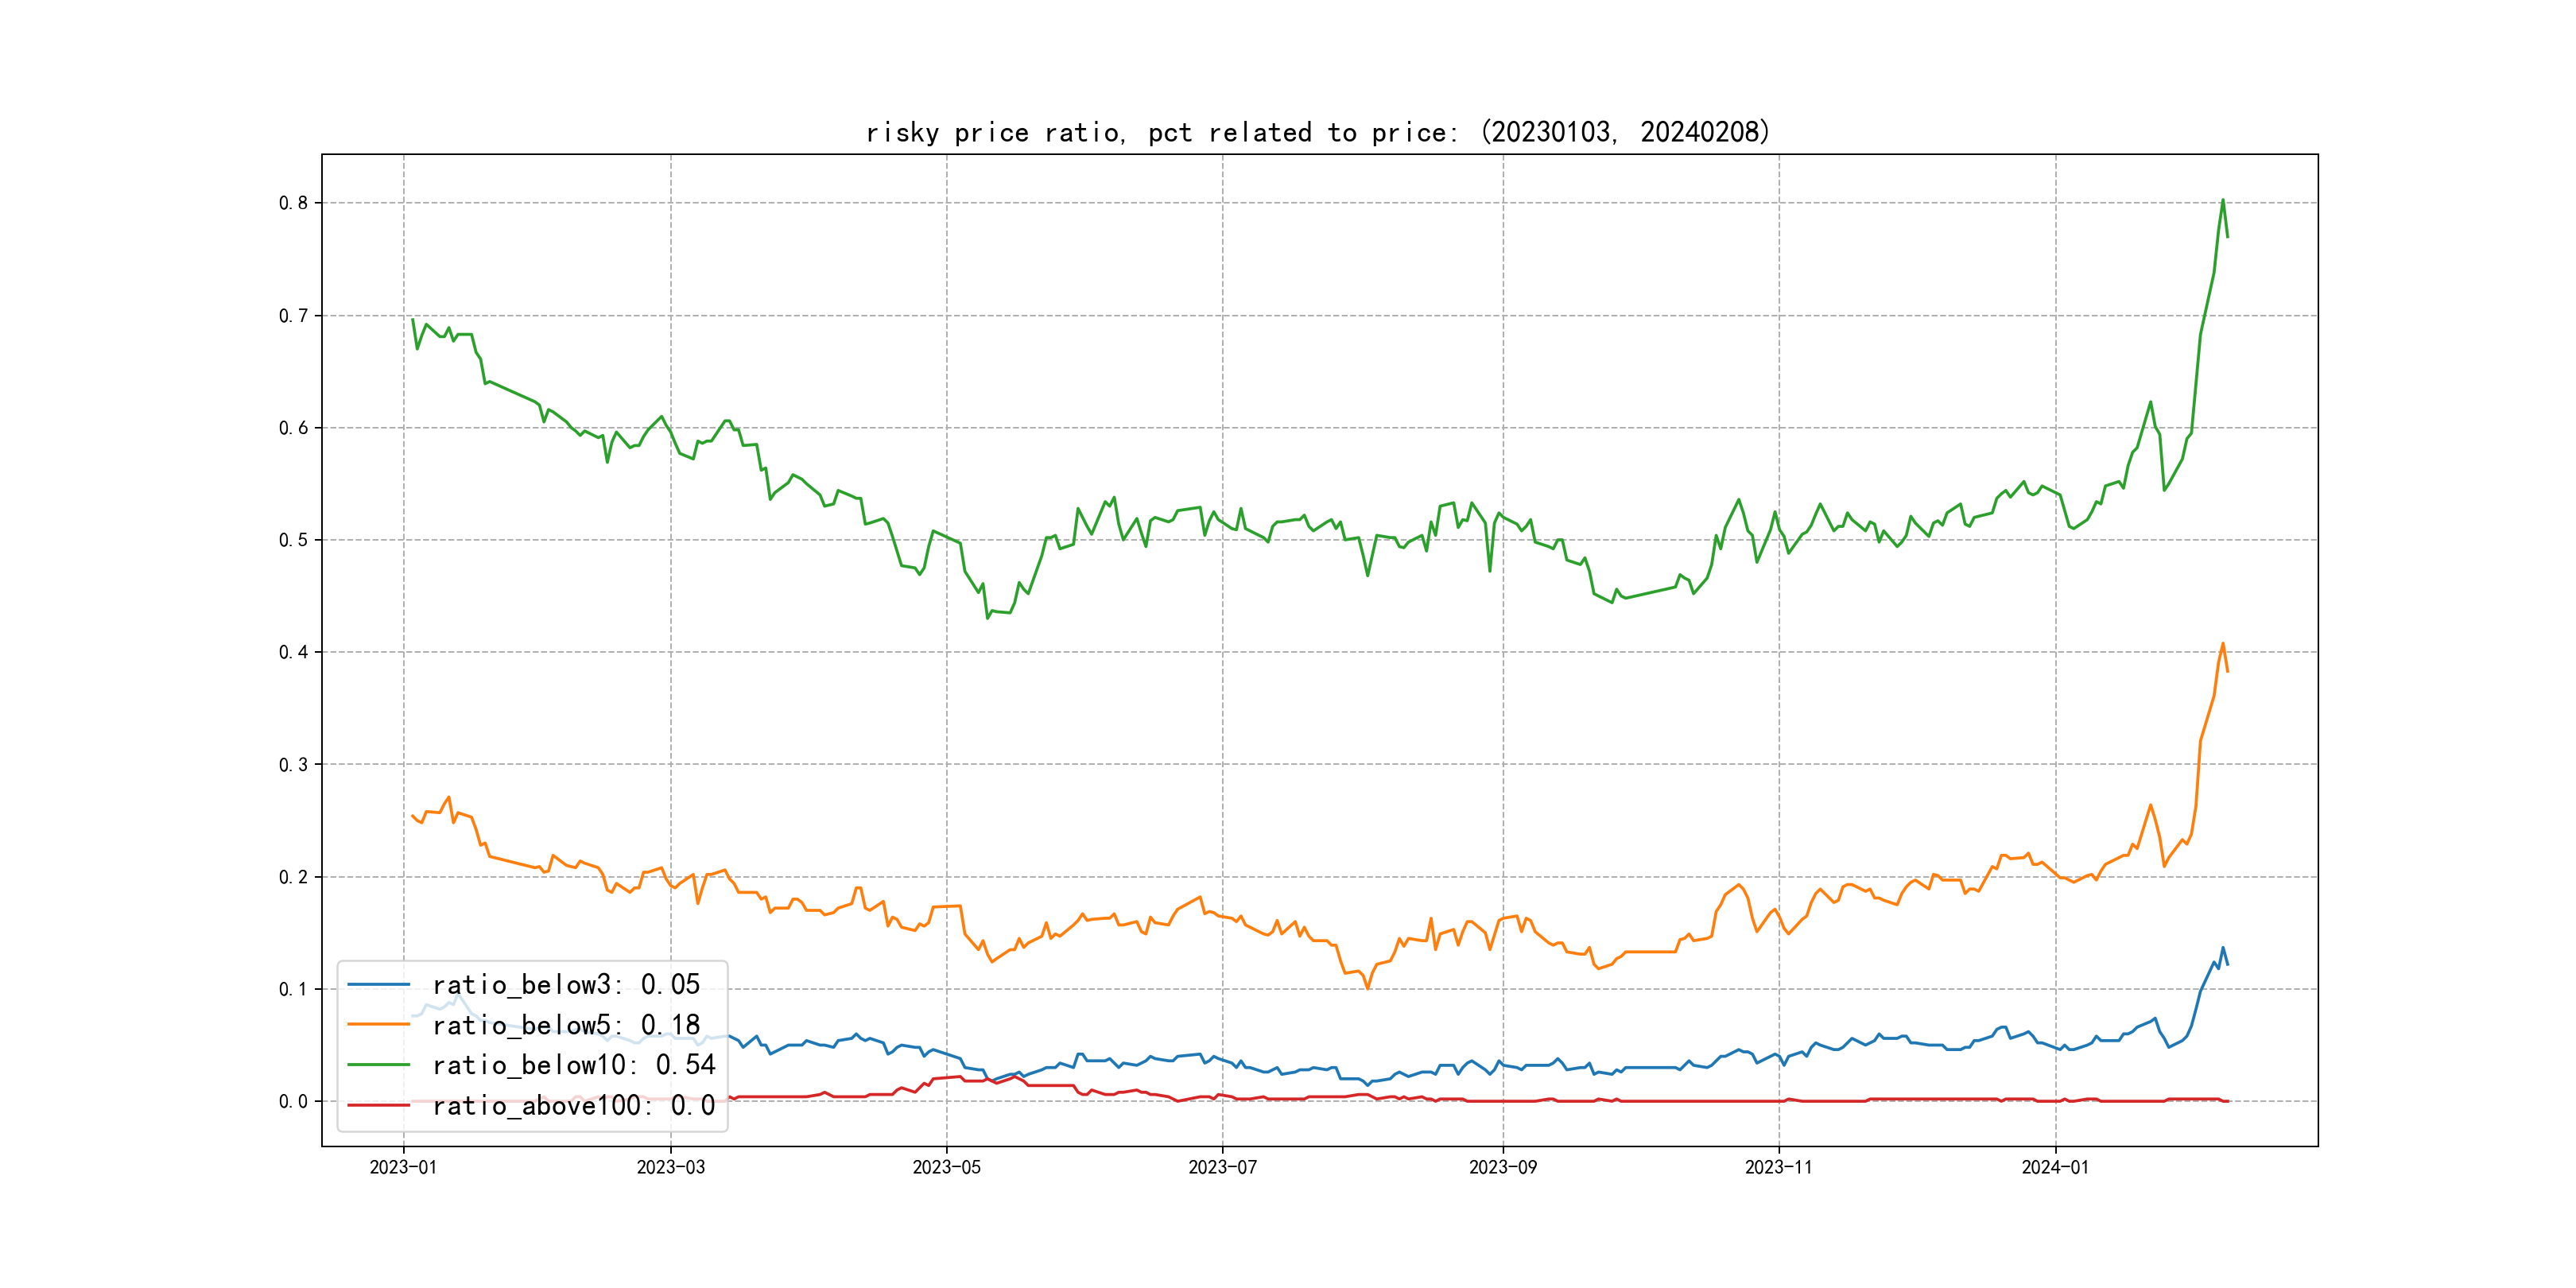Select the 'ratio_below3: 0.05' legend label

tap(566, 985)
